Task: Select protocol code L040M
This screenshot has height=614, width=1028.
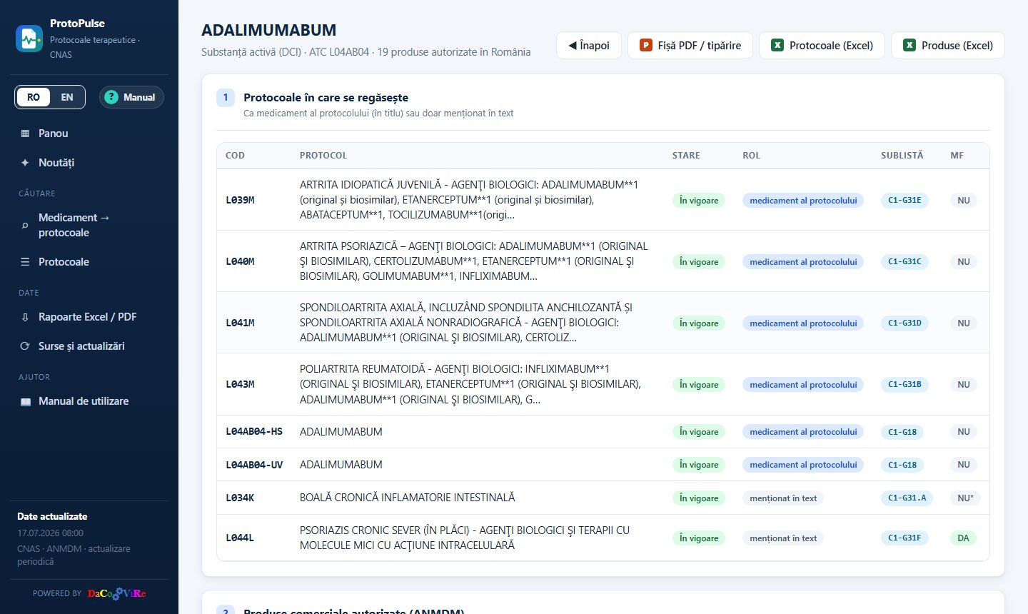Action: point(240,261)
